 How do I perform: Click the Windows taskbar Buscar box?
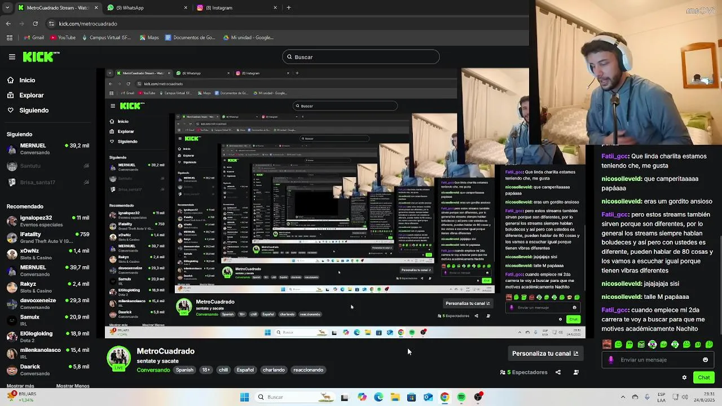(296, 397)
